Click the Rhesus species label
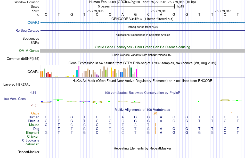245x158 pixels. (x=34, y=121)
